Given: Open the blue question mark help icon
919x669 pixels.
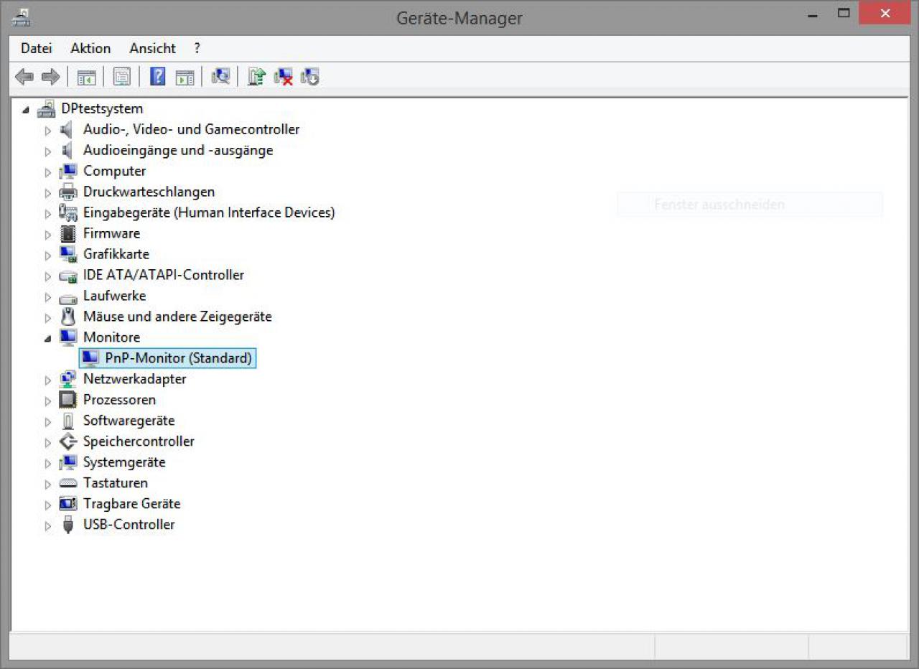Looking at the screenshot, I should point(157,77).
